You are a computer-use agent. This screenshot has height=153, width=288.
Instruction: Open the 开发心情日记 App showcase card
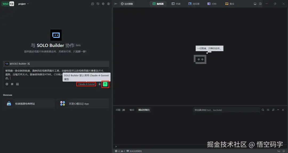click(x=83, y=104)
